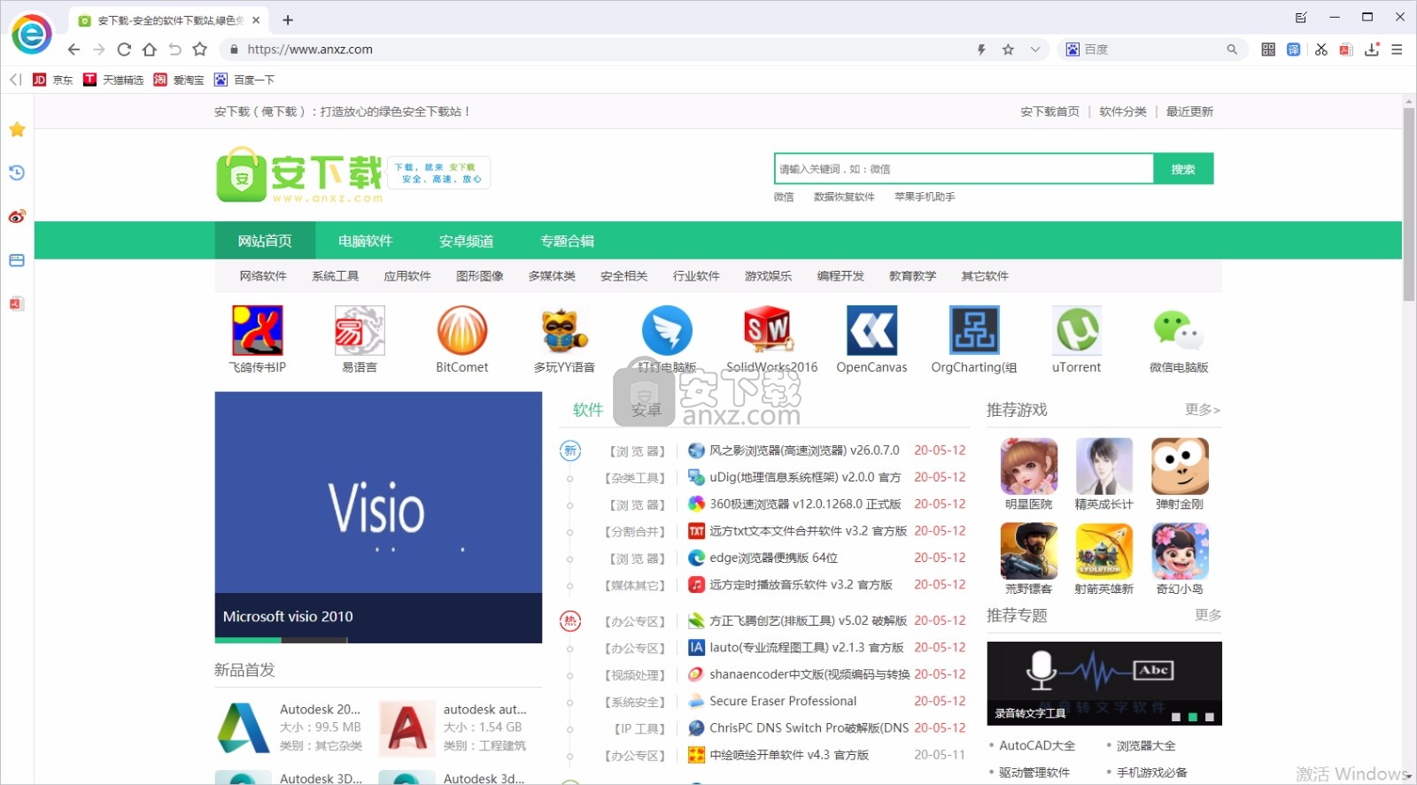The image size is (1417, 785).
Task: Open 百度一下 bookmark
Action: [244, 80]
